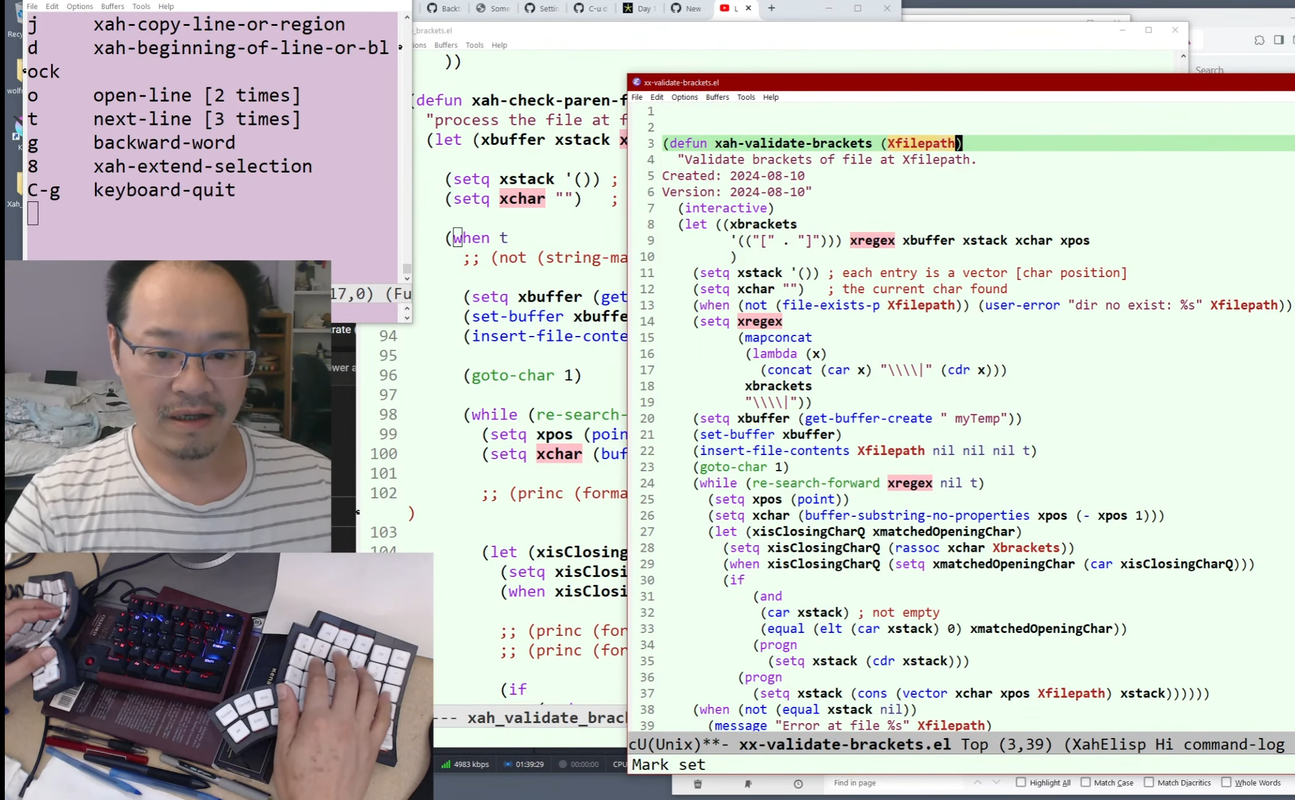This screenshot has width=1295, height=800.
Task: Switch to the New GitHub tab
Action: 687,8
